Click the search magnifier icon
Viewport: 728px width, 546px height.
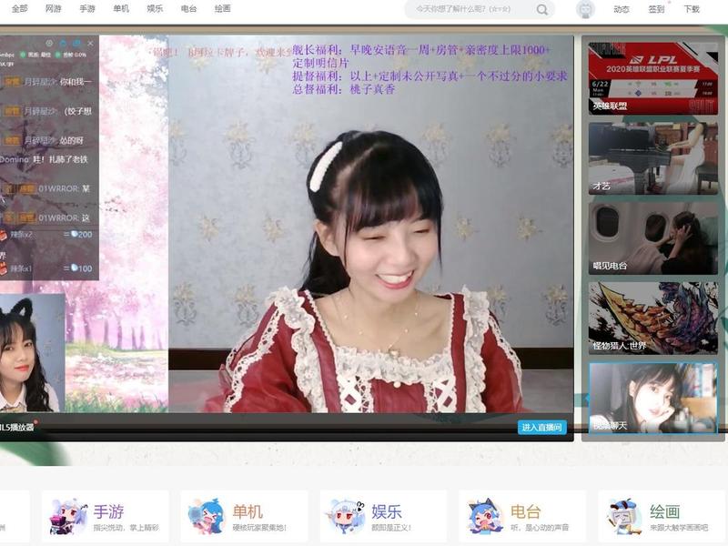pyautogui.click(x=541, y=10)
